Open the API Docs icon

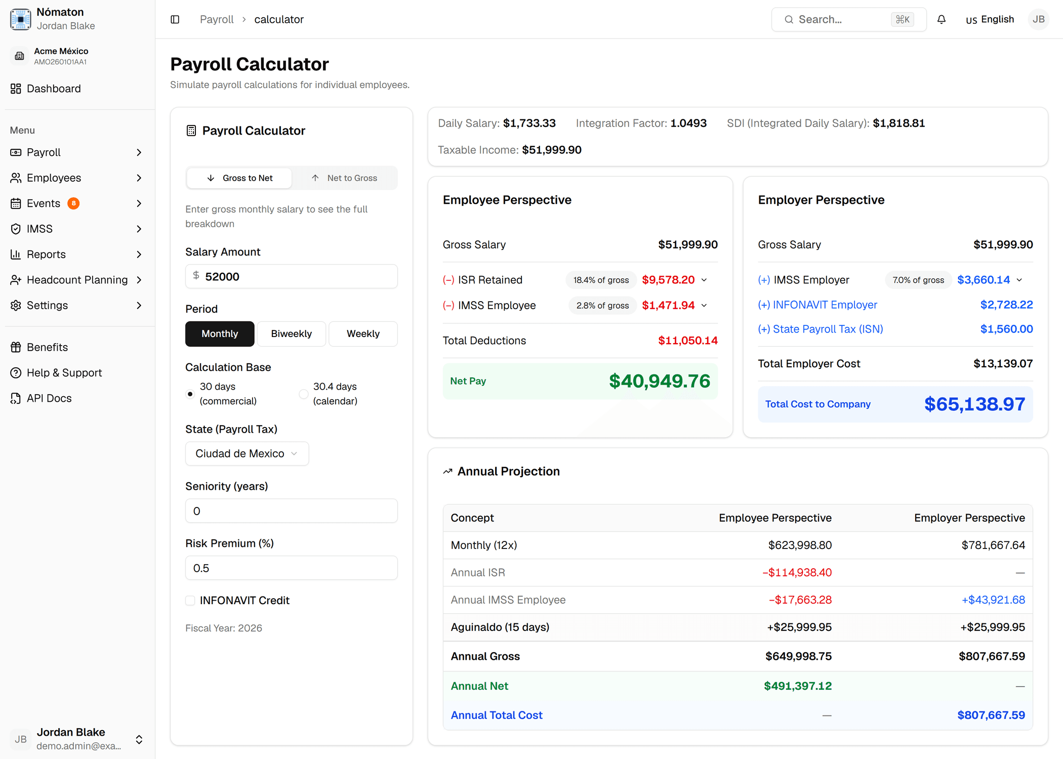[x=16, y=398]
